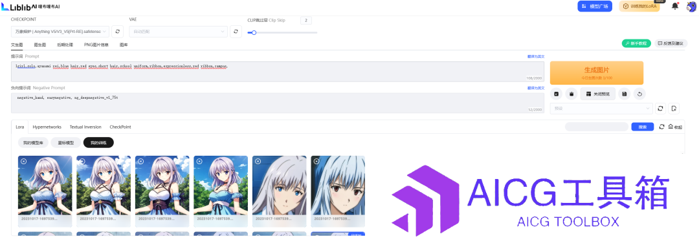Adjust the Clip Skip slider handle

pos(254,32)
